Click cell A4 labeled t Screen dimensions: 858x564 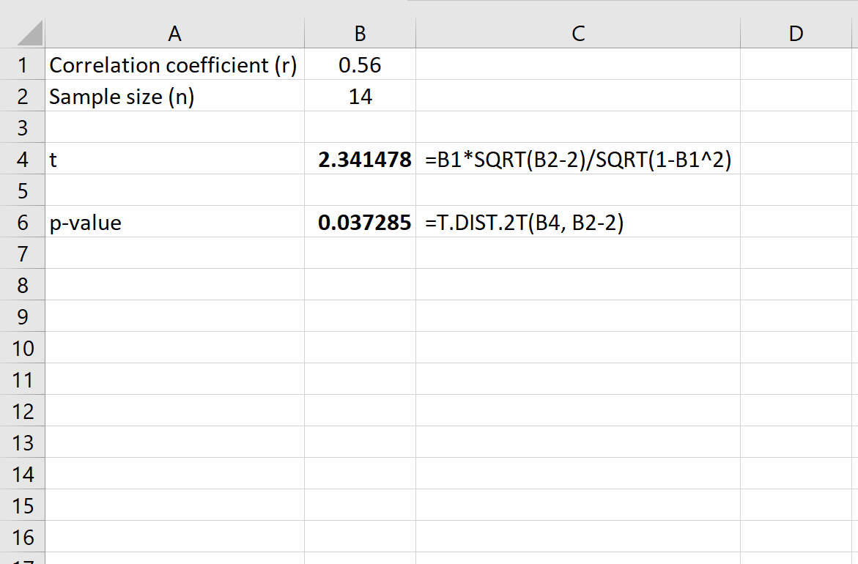click(x=174, y=159)
